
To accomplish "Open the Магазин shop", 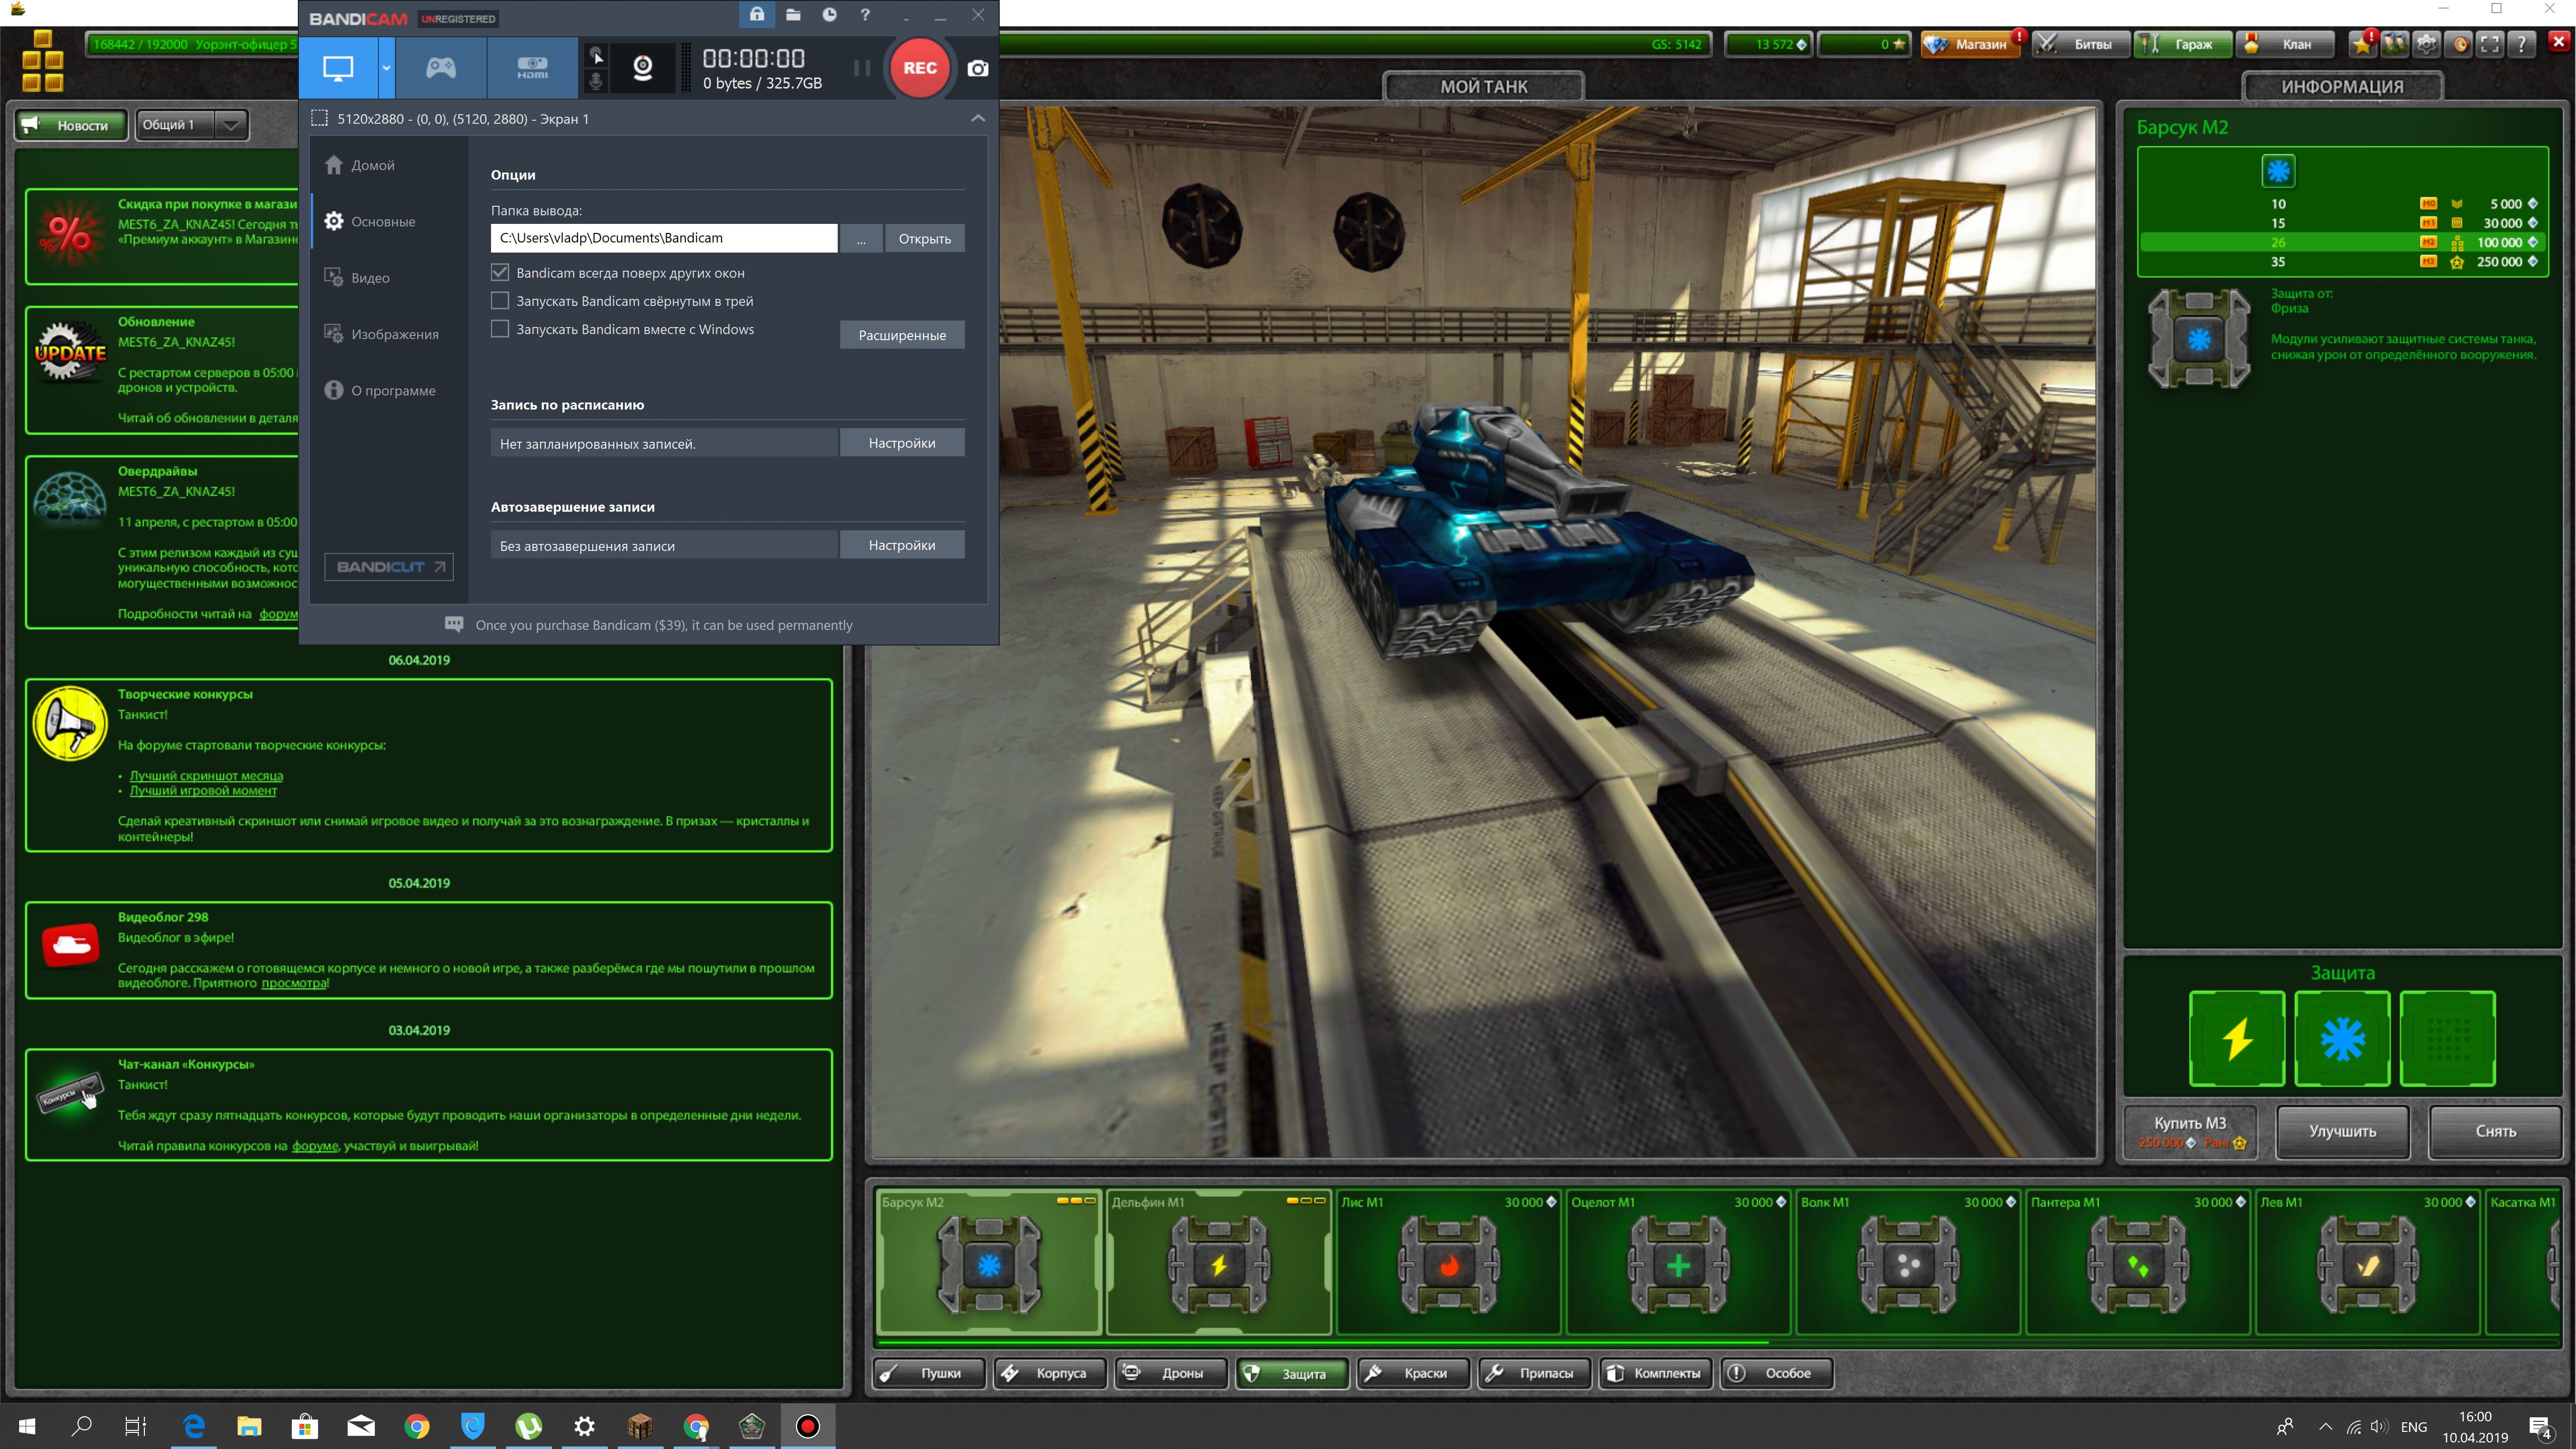I will point(1971,44).
